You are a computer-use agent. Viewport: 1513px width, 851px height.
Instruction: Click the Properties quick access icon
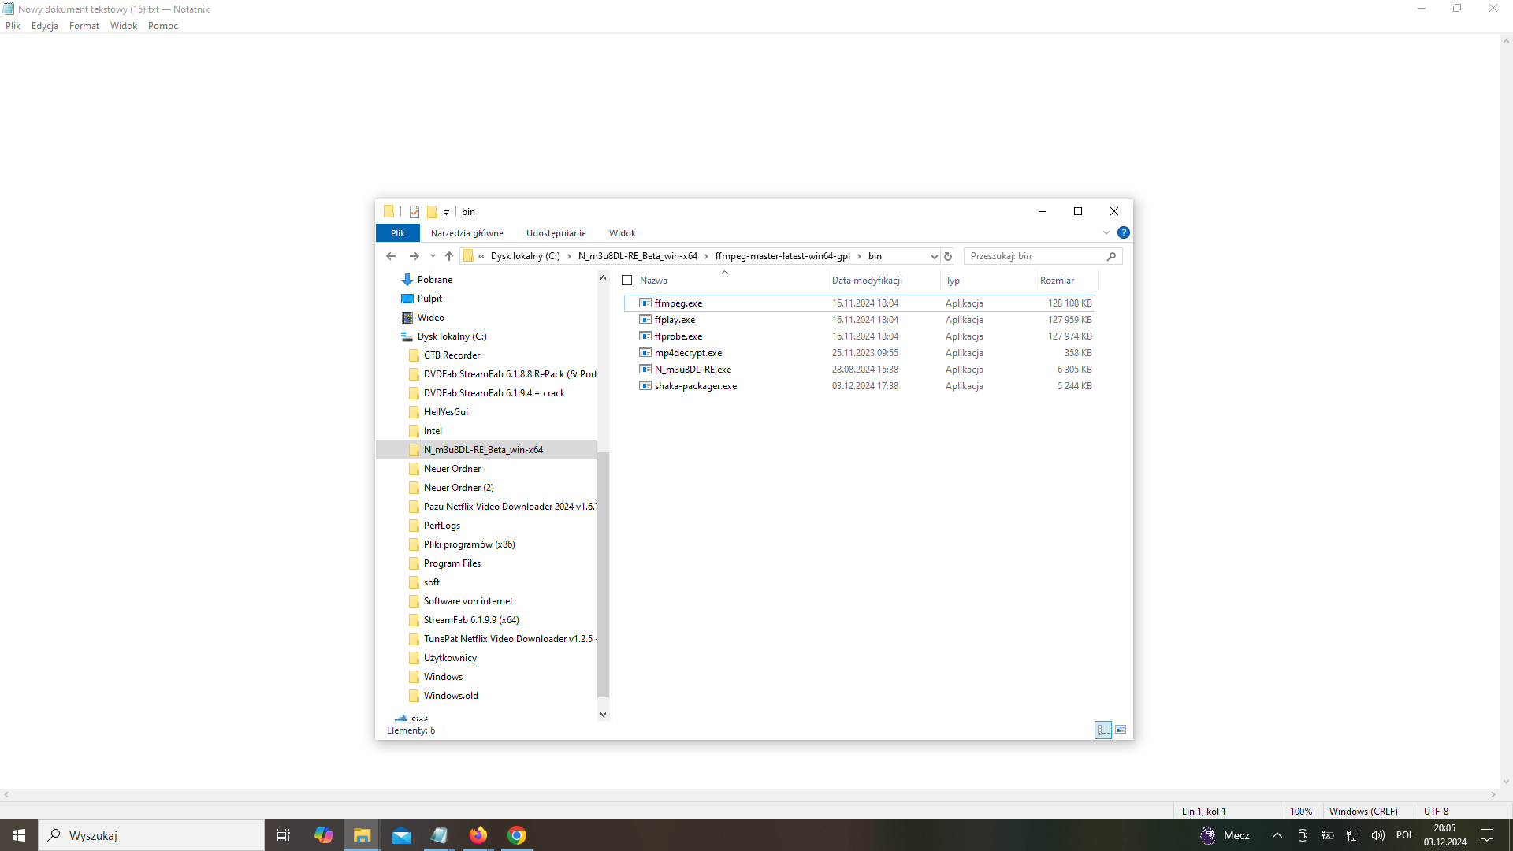414,212
